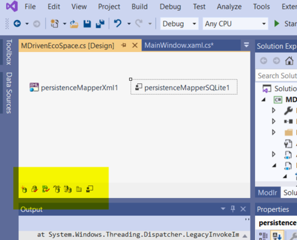The width and height of the screenshot is (297, 240).
Task: Click the Solution Explorer Home icon
Action: pyautogui.click(x=289, y=61)
